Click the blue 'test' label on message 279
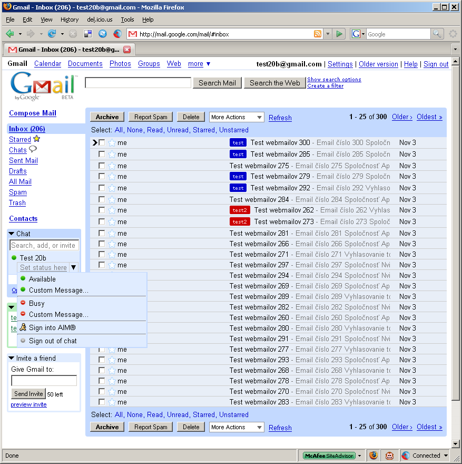Screen dimensions: 462x464 (x=238, y=177)
